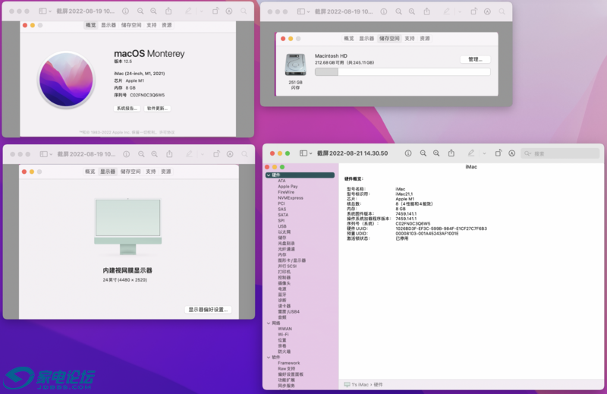Open sidebar view dropdown in the 截屏2022-08-21 14.30.50 window
Image resolution: width=607 pixels, height=394 pixels.
310,154
